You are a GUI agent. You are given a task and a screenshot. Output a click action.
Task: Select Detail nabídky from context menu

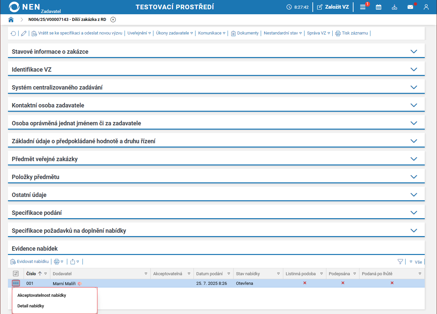click(31, 306)
